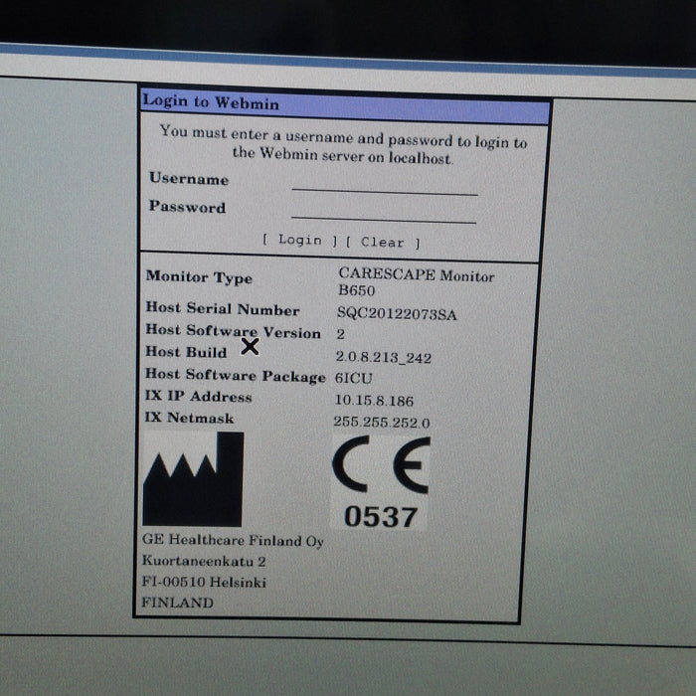
Task: Click the 'IX IP Address' label
Action: tap(198, 396)
